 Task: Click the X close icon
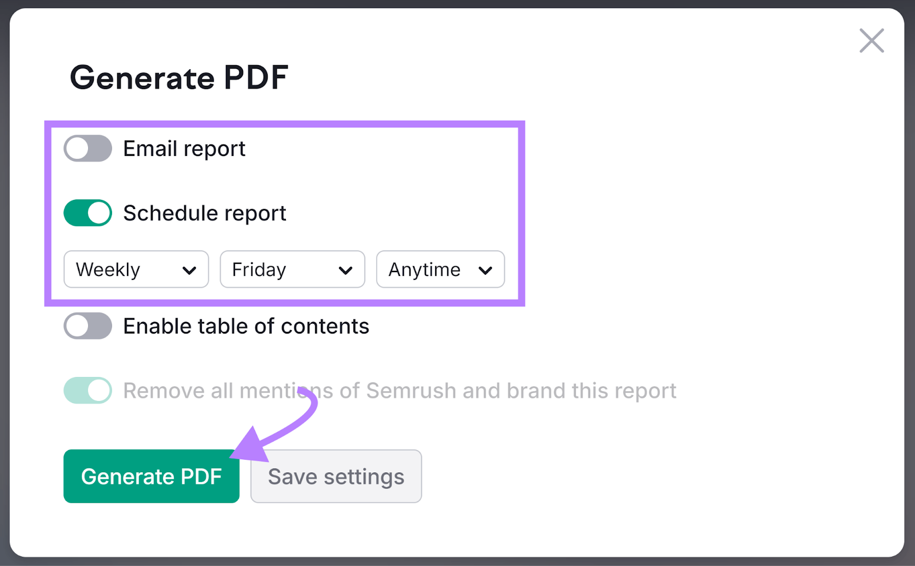point(871,41)
